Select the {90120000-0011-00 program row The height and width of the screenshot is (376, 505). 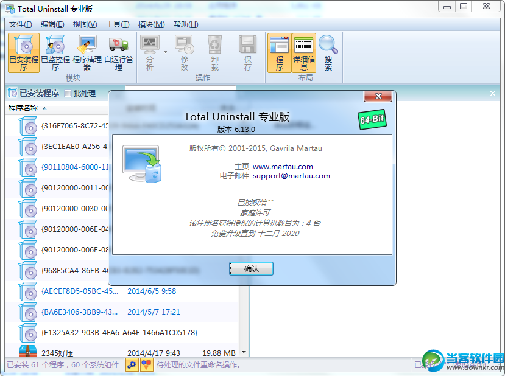[57, 188]
